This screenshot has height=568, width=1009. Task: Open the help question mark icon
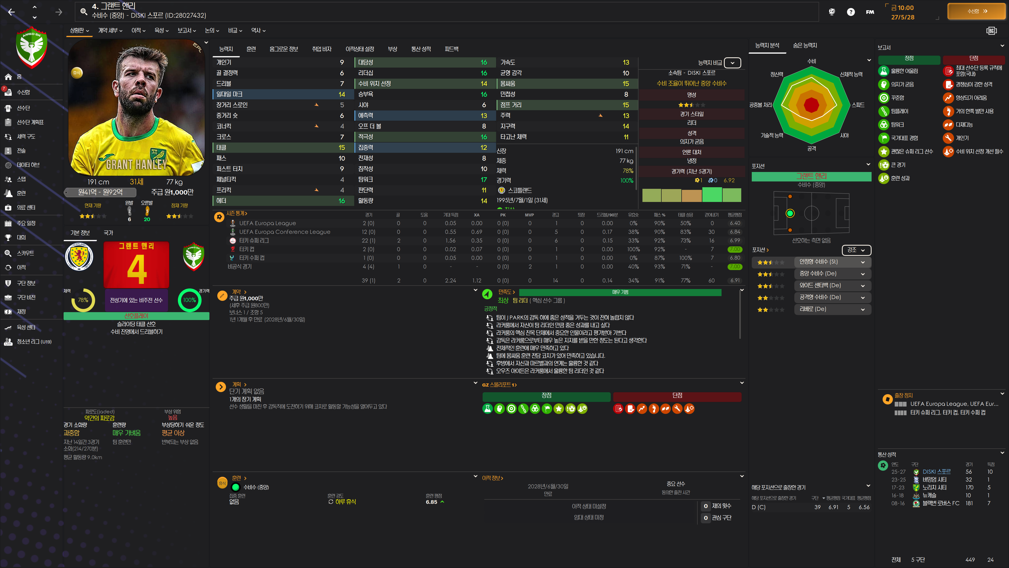point(850,12)
